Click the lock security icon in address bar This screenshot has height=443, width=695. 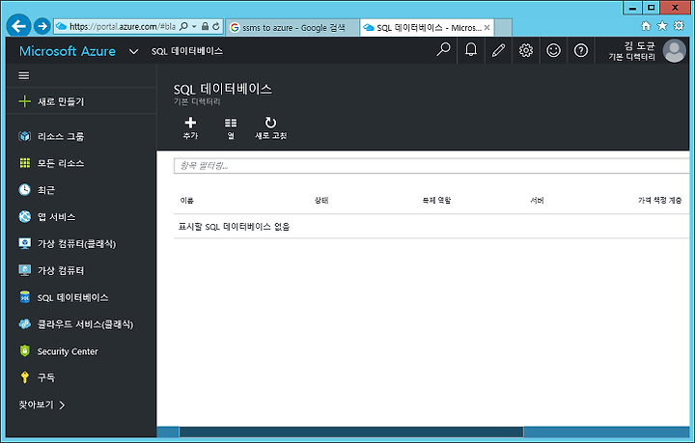205,27
